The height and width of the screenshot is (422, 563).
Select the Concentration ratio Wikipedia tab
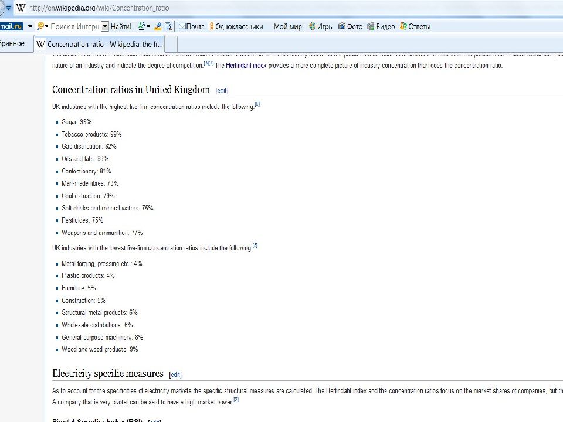click(x=99, y=44)
